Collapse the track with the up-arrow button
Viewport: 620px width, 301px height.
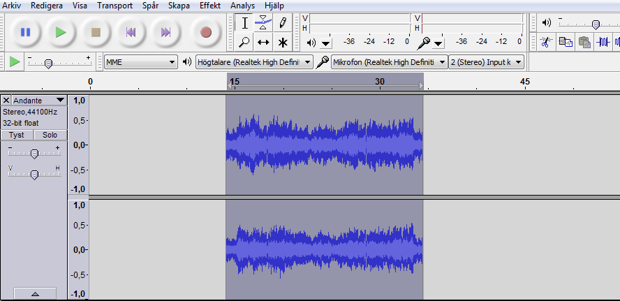click(x=35, y=294)
